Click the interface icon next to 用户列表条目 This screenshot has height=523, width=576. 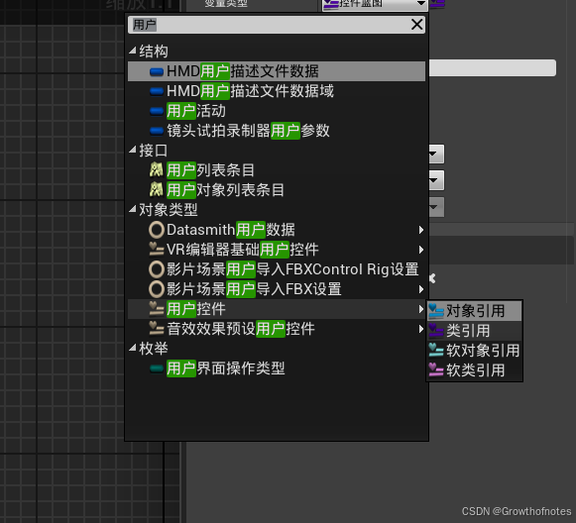pyautogui.click(x=157, y=170)
